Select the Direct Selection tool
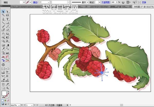The height and width of the screenshot is (107, 154). tap(7, 12)
